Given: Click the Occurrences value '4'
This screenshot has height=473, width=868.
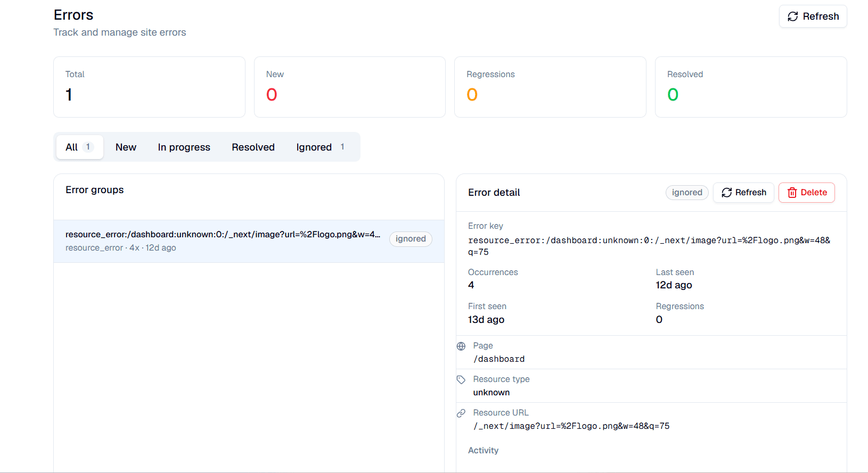Looking at the screenshot, I should click(x=471, y=285).
